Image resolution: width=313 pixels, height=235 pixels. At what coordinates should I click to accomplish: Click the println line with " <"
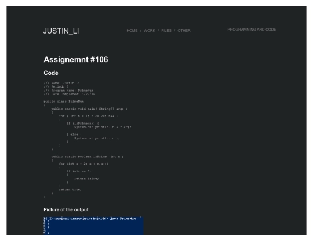click(x=103, y=127)
